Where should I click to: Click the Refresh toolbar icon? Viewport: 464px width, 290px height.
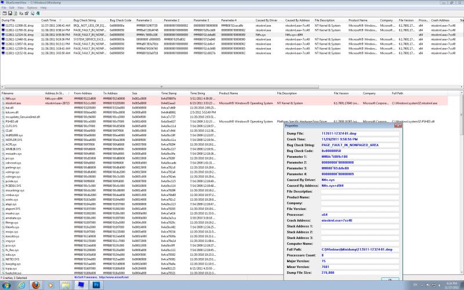(16, 13)
